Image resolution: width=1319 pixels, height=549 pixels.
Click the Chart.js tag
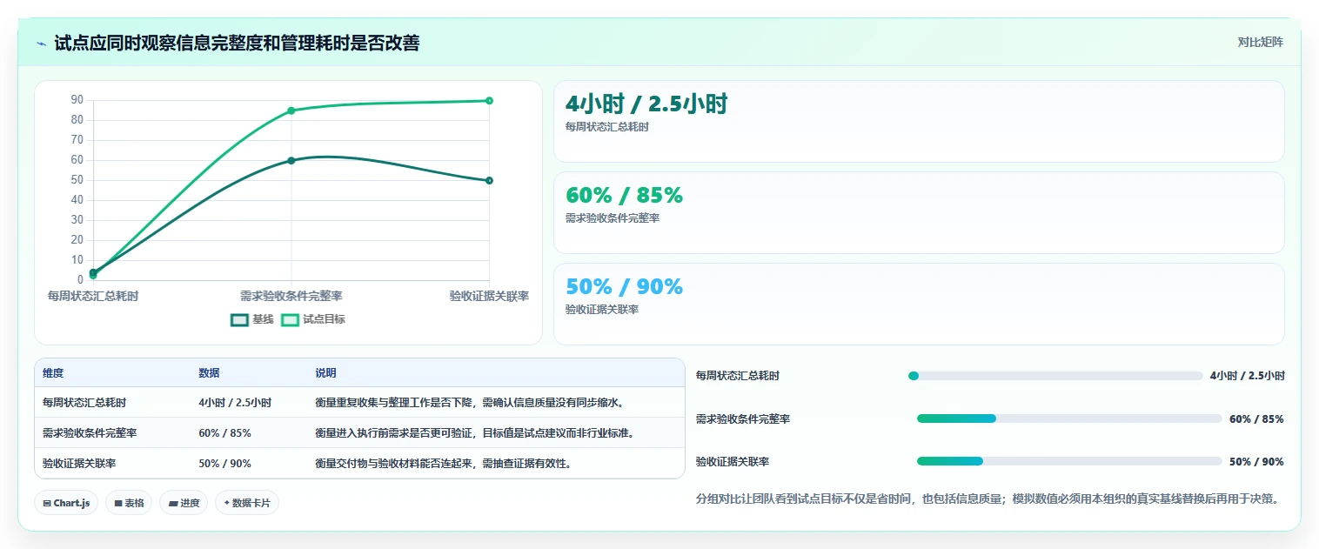point(66,503)
